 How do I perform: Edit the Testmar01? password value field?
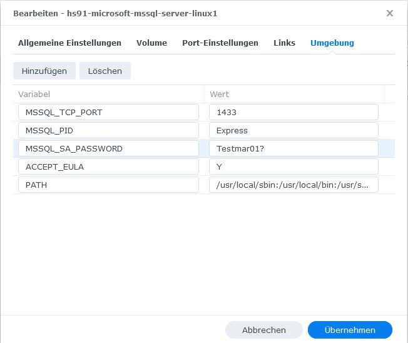[293, 148]
